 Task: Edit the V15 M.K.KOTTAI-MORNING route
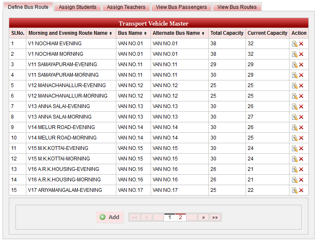pos(295,159)
